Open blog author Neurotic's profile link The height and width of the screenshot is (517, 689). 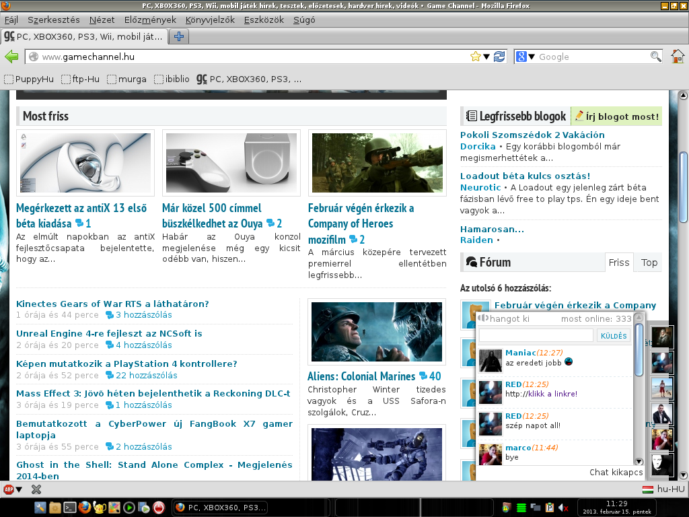click(x=480, y=187)
